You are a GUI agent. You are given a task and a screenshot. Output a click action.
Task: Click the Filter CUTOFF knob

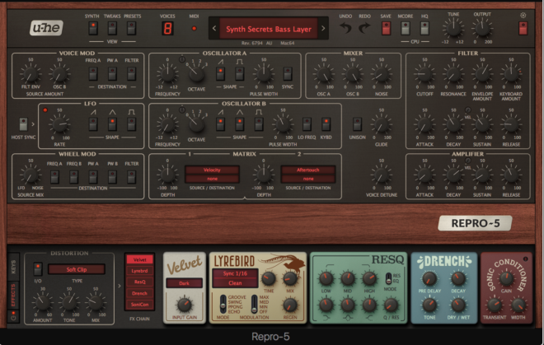424,74
